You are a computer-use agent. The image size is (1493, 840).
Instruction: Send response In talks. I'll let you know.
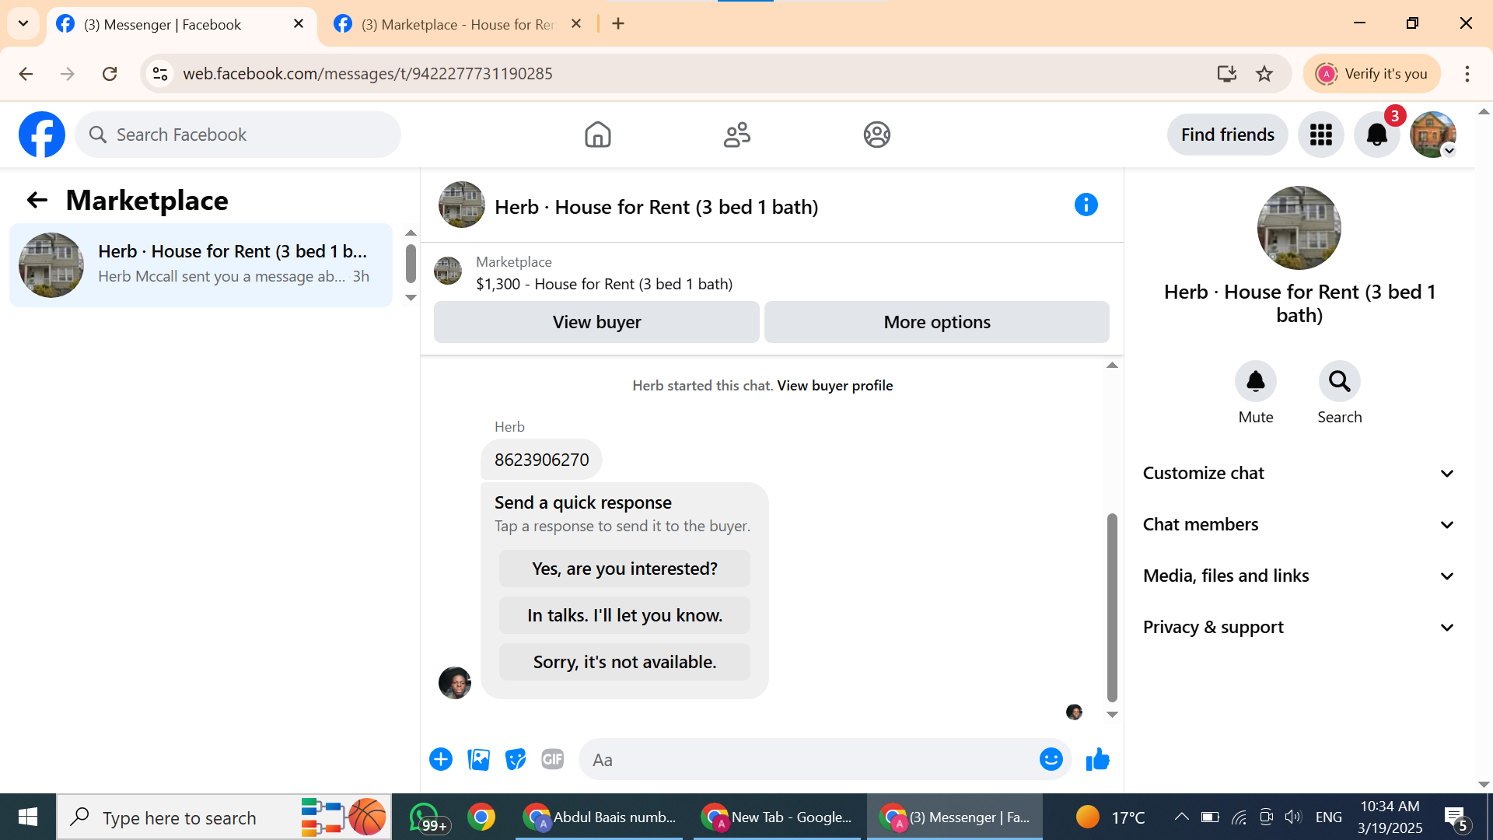coord(624,615)
